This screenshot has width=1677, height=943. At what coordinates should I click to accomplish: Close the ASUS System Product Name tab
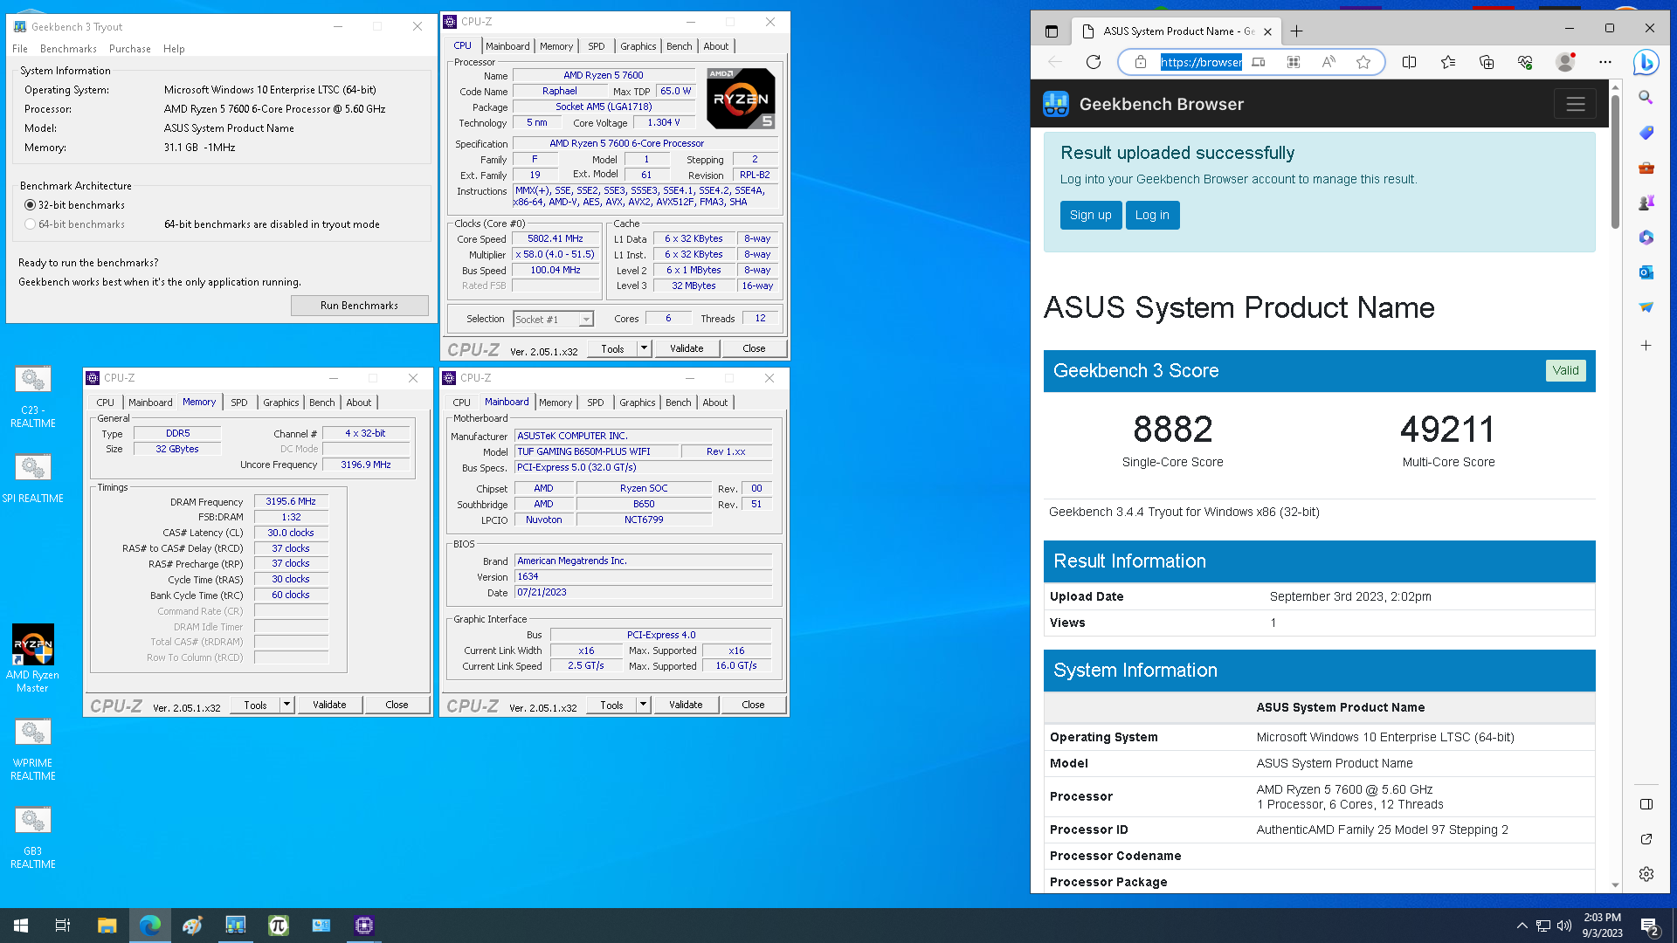[x=1267, y=31]
